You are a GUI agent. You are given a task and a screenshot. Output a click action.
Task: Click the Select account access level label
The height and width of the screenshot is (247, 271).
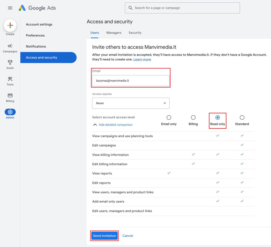[114, 117]
